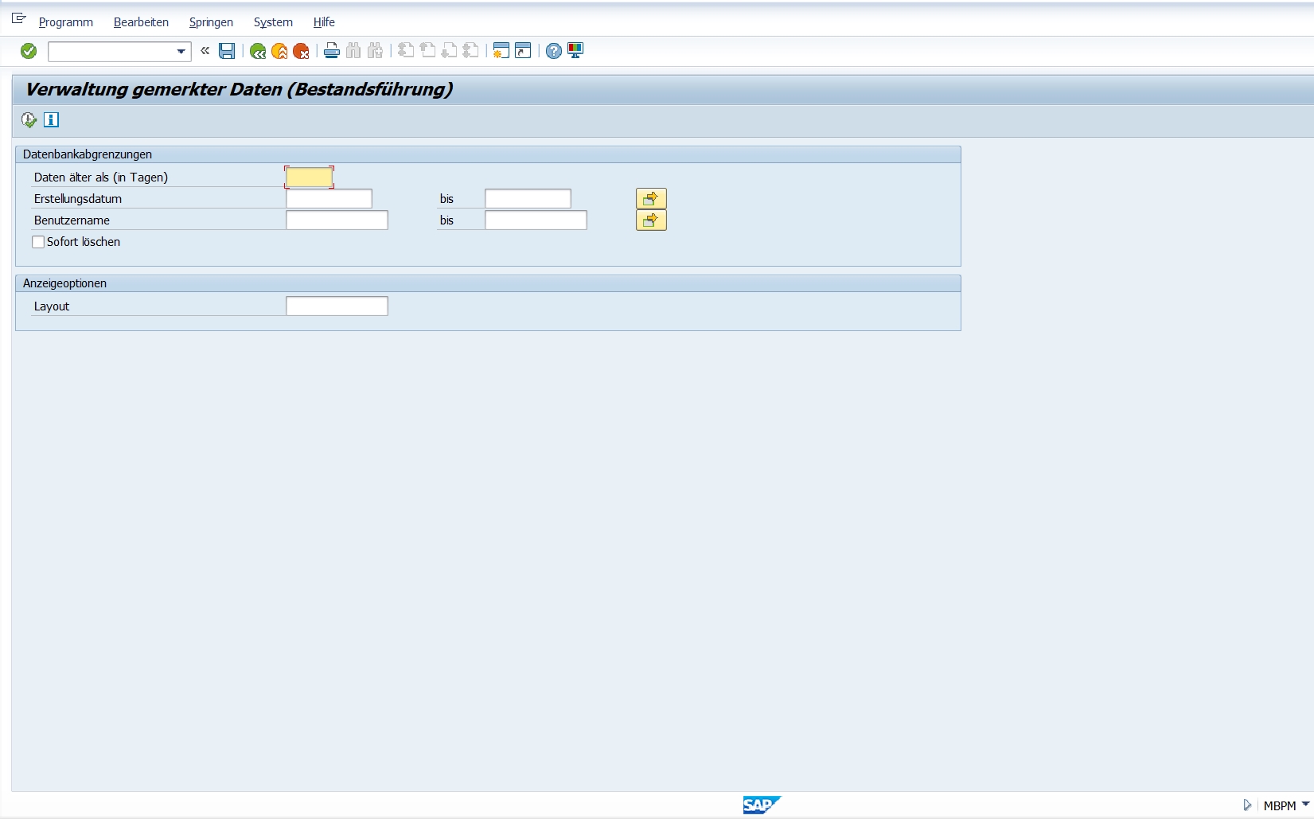Click the Layout input field
The width and height of the screenshot is (1314, 819).
pyautogui.click(x=337, y=306)
